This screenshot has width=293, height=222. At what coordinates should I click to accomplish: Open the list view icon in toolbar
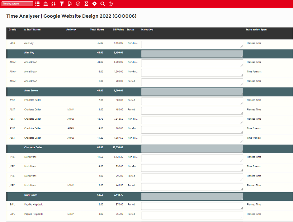38,4
